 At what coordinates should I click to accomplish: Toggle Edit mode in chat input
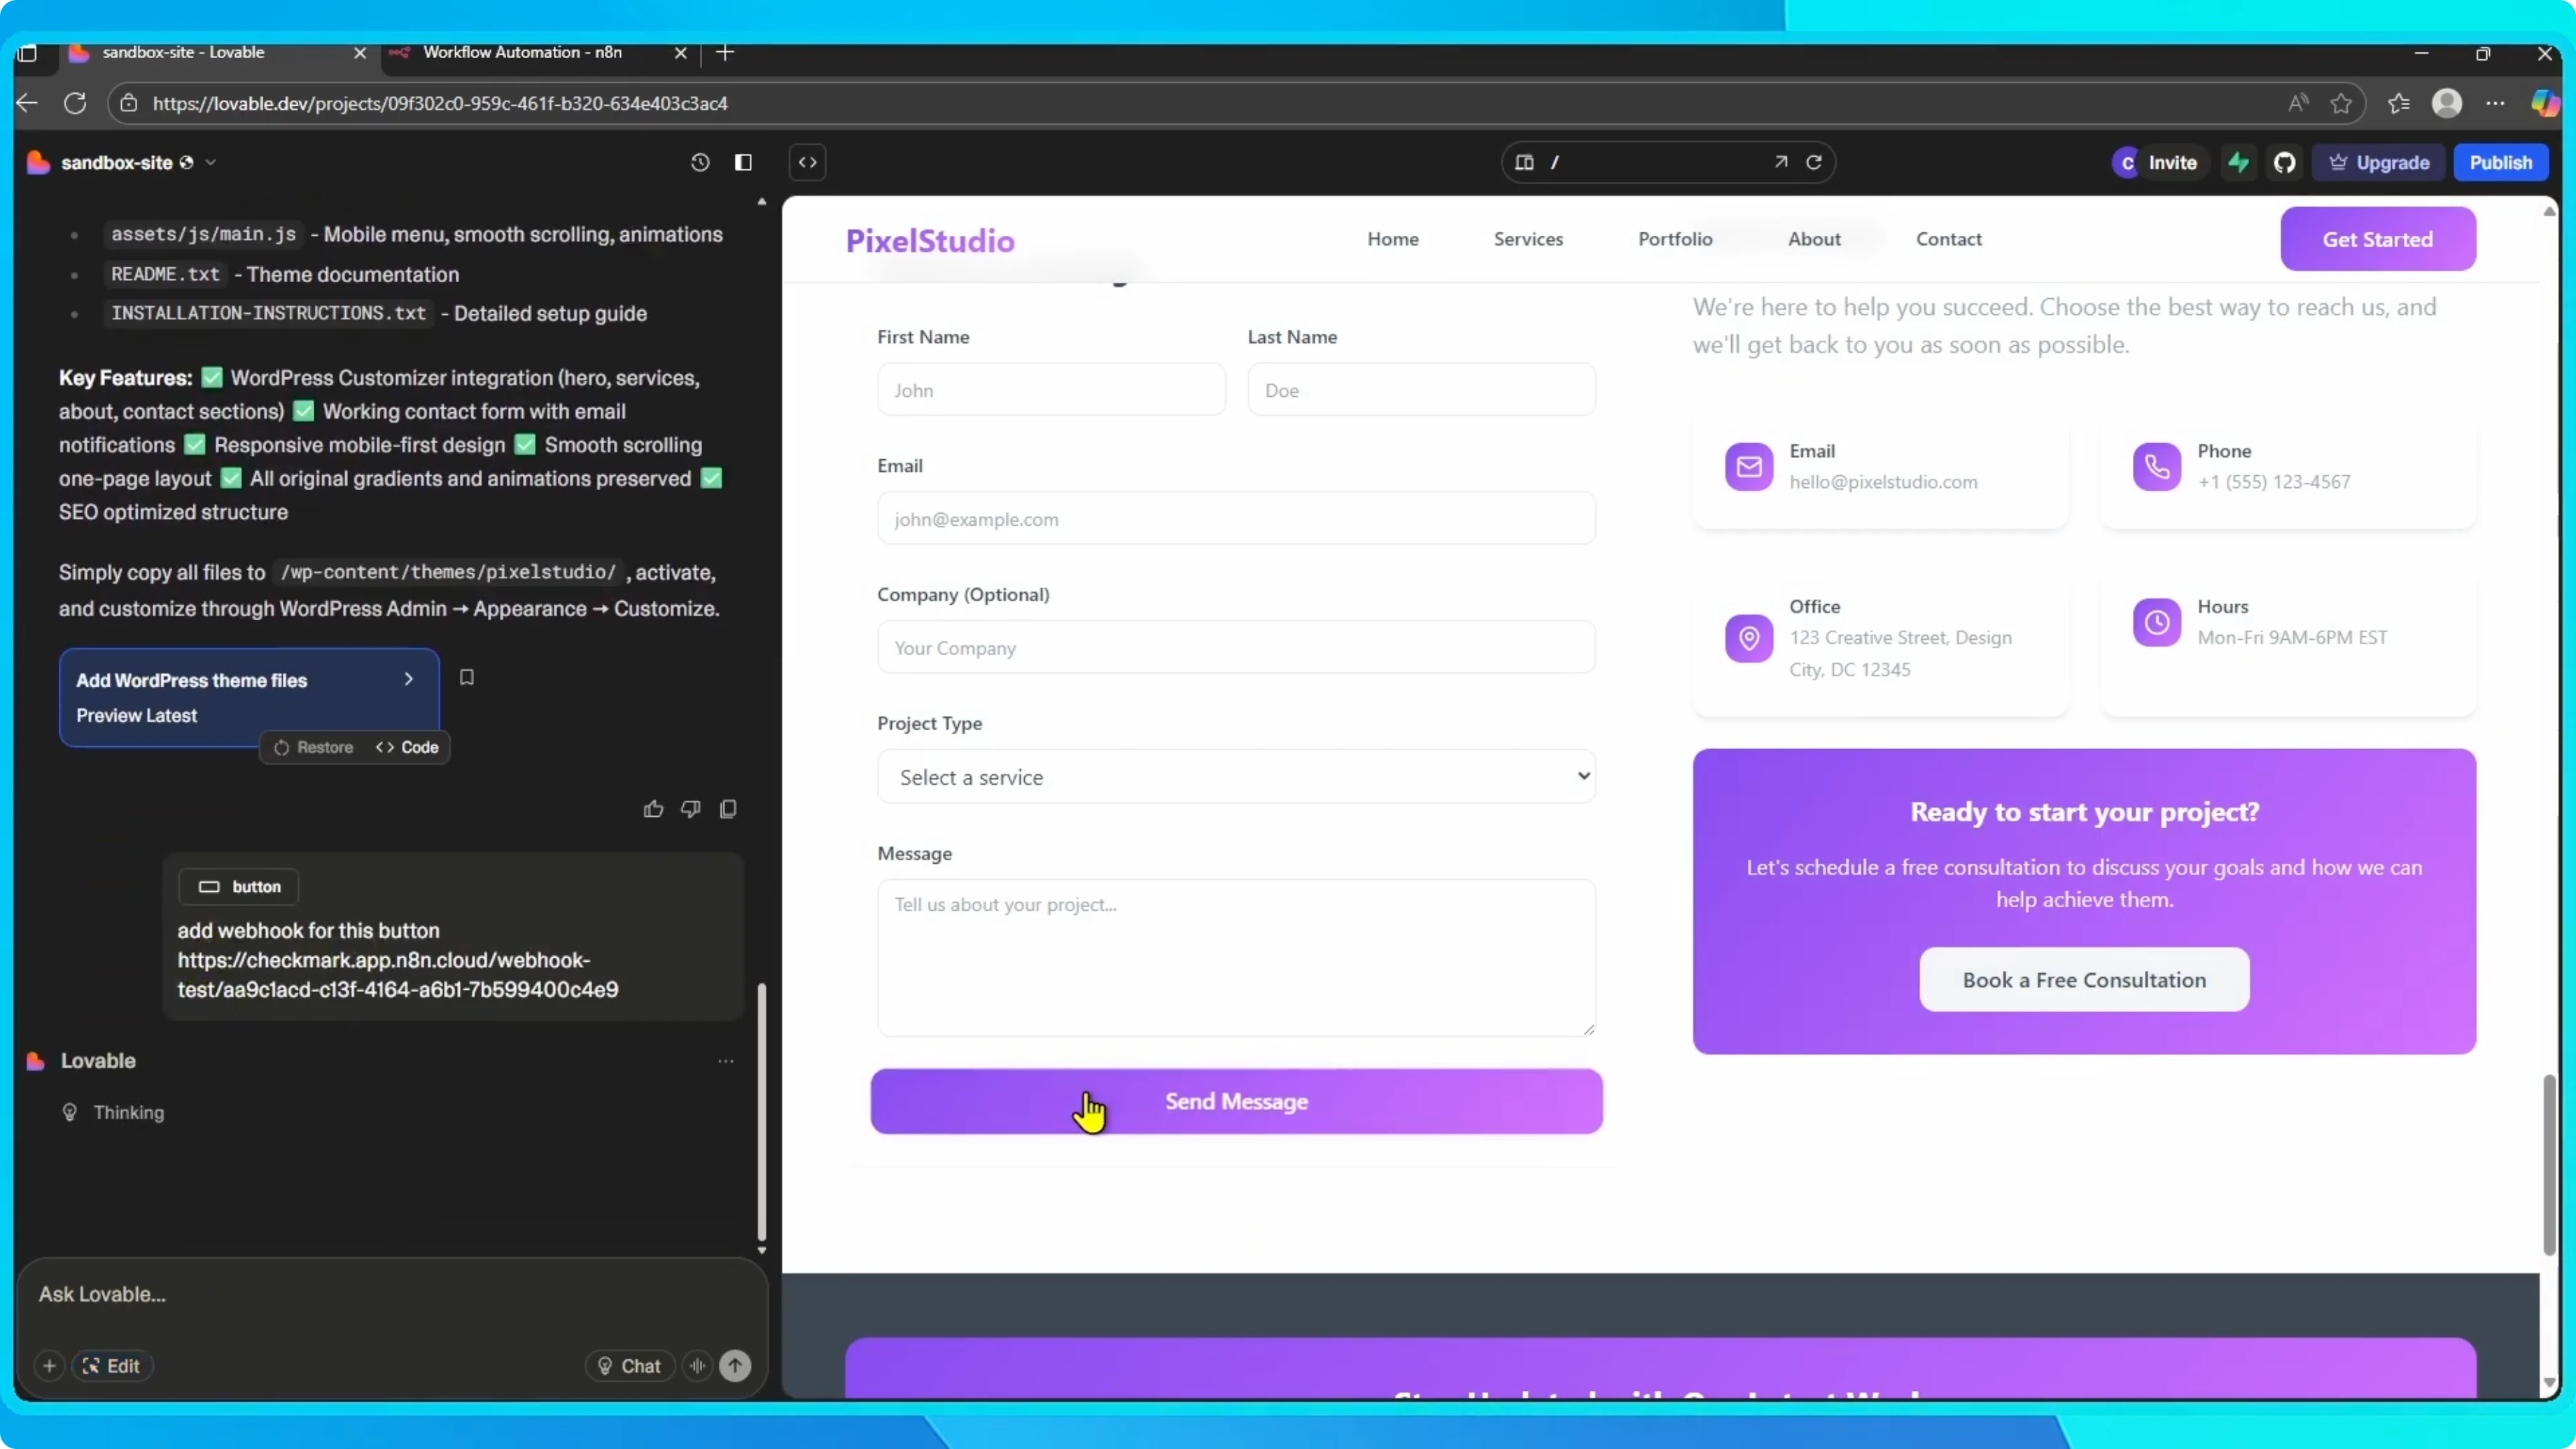click(x=112, y=1365)
